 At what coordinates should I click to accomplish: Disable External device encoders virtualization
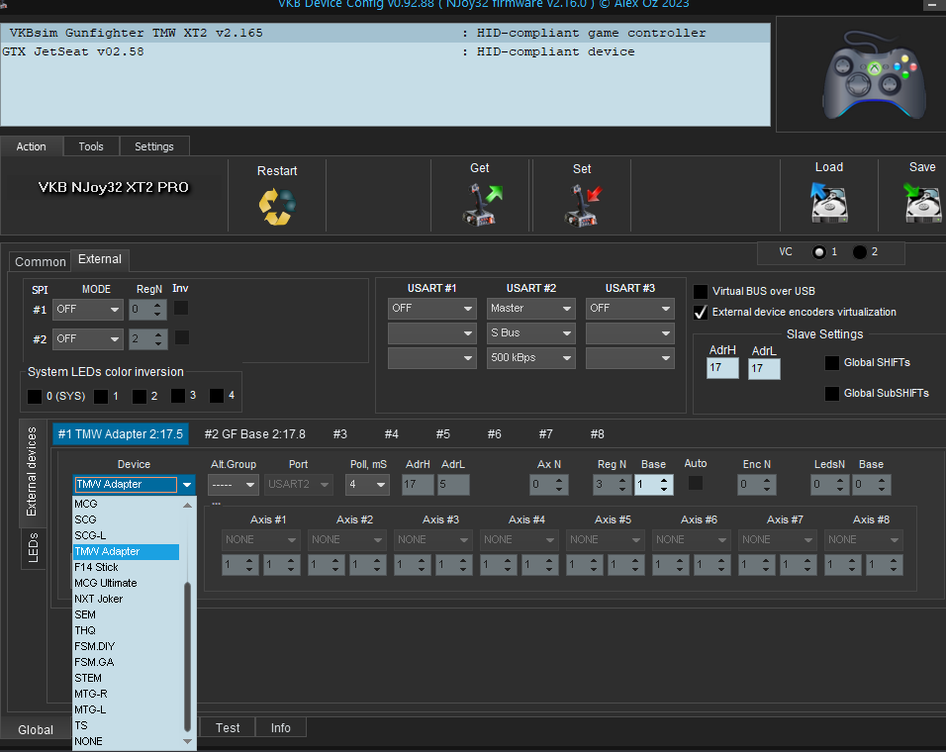tap(701, 312)
